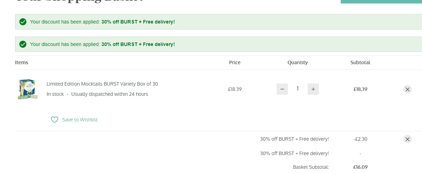Select first discount applied banner message
The height and width of the screenshot is (173, 422).
click(102, 22)
